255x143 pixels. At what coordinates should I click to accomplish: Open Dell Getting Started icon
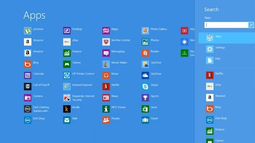point(27,109)
